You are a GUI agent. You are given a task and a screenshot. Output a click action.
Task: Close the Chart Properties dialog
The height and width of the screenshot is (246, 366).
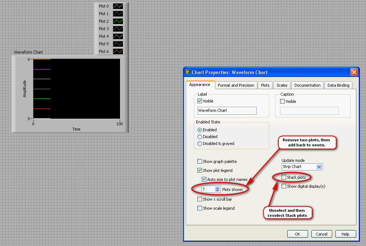coord(354,72)
